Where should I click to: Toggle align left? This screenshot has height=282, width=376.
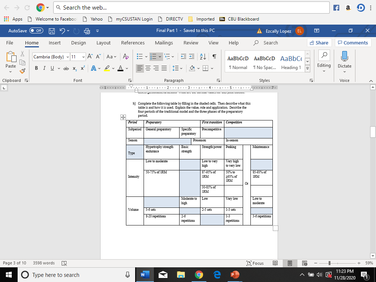pos(140,68)
